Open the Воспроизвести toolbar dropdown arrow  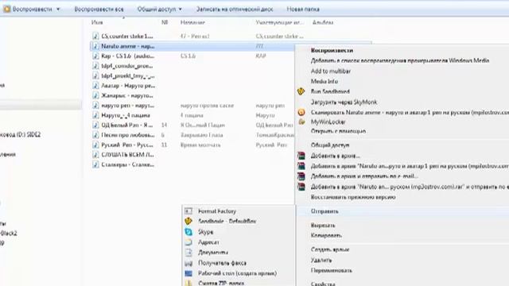pos(58,9)
